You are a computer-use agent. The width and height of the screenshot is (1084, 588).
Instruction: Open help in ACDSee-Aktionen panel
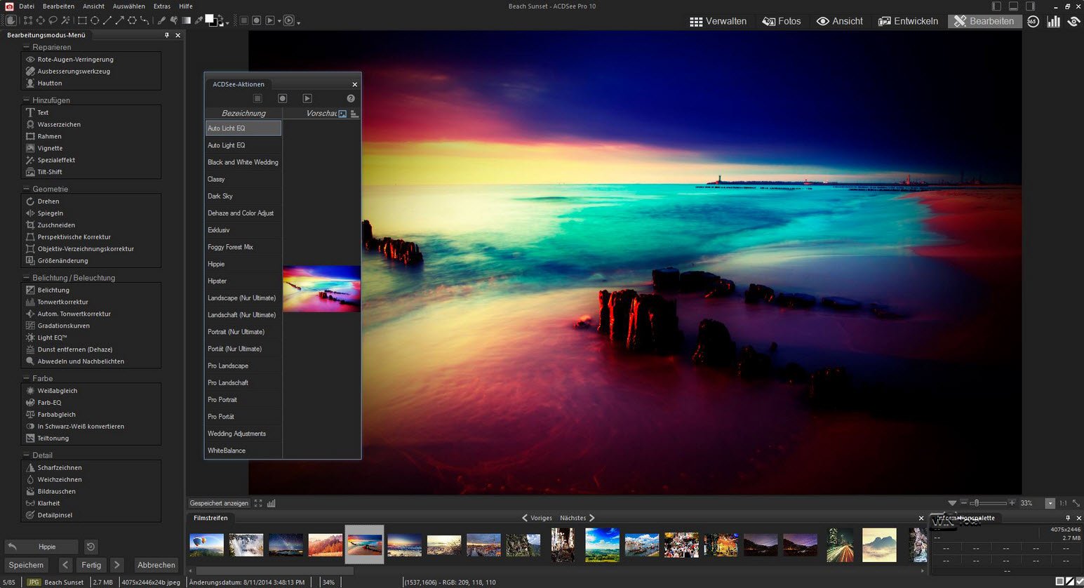tap(351, 99)
